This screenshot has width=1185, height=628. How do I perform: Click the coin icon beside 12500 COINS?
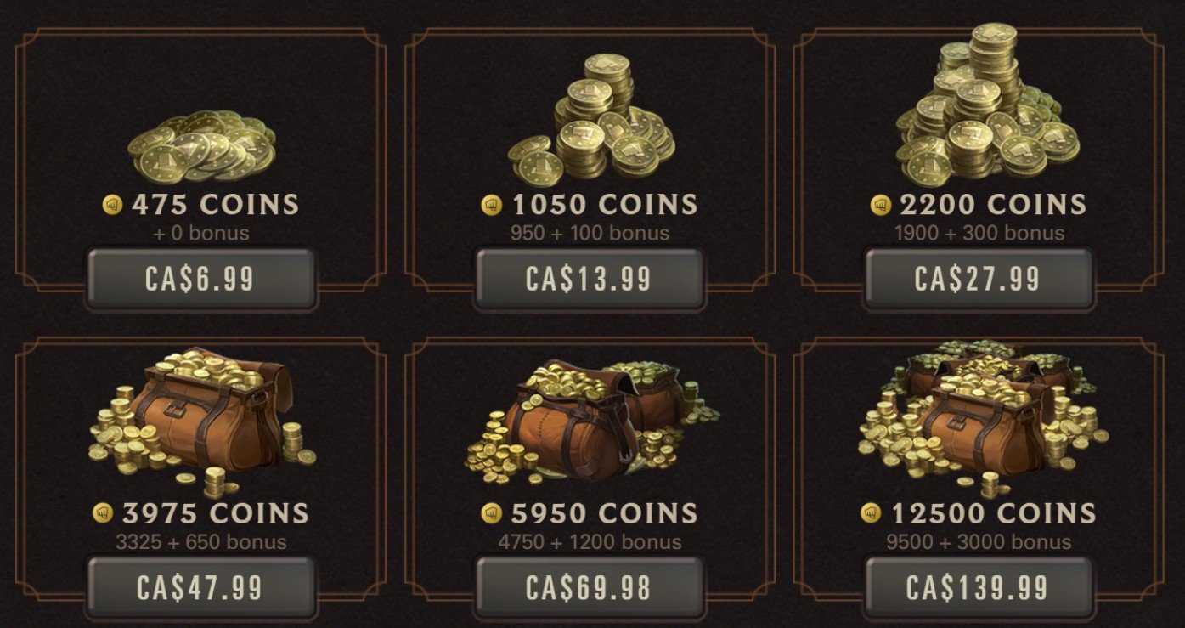pyautogui.click(x=871, y=513)
